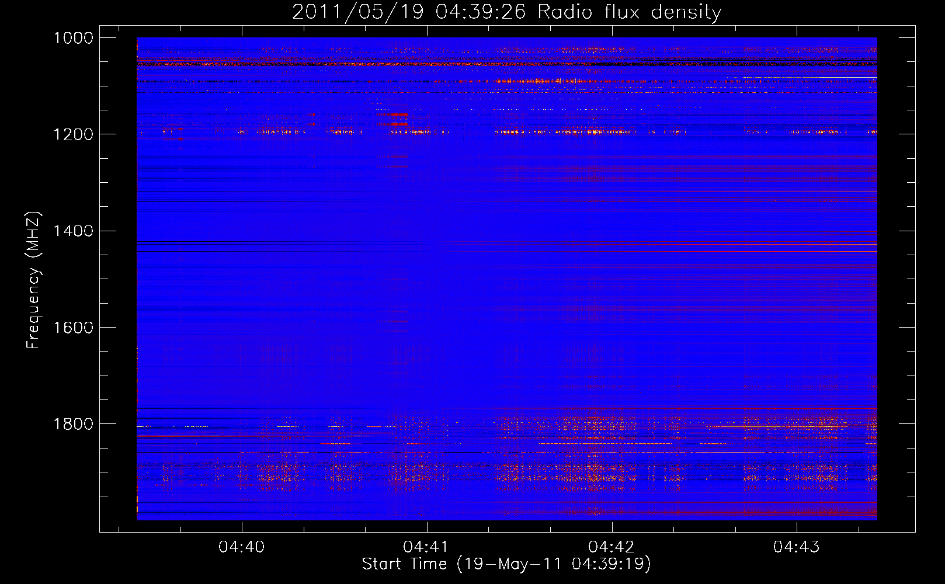
Task: Click the 04:43 time tick label
Action: [x=797, y=547]
